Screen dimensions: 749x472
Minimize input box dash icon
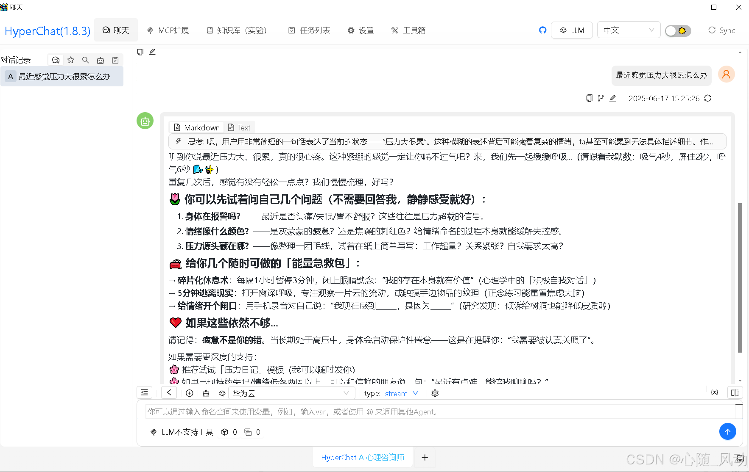point(739,404)
